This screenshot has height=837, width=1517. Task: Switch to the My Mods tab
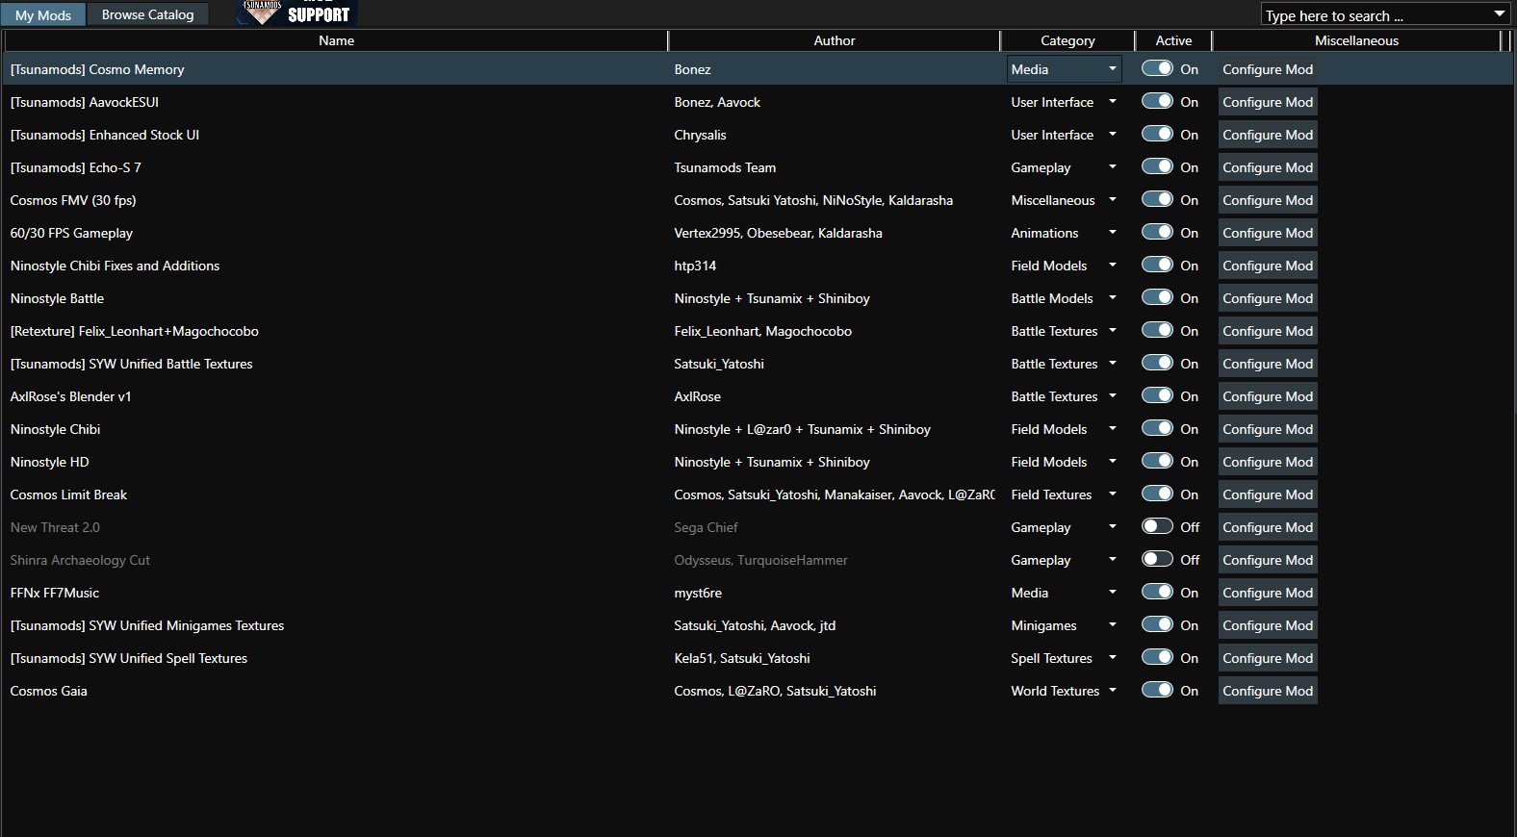pos(43,14)
